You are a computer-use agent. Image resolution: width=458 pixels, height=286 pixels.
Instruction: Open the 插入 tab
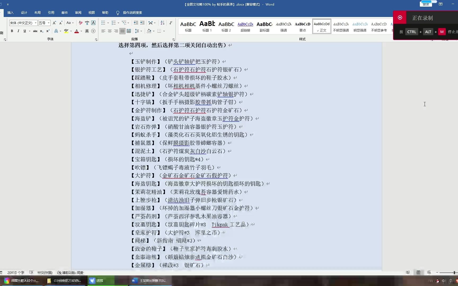click(x=11, y=13)
